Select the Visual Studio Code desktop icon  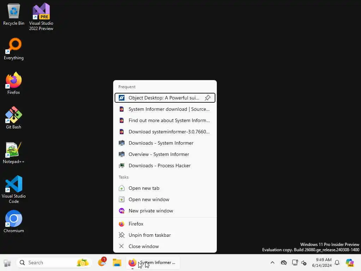coord(14,189)
